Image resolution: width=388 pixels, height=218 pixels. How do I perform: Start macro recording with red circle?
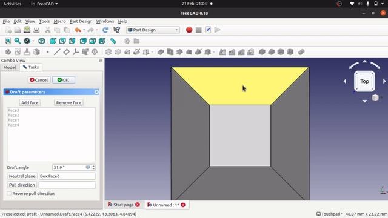189,30
